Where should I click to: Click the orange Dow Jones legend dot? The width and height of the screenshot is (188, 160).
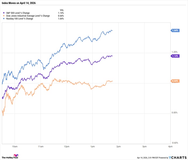3,16
